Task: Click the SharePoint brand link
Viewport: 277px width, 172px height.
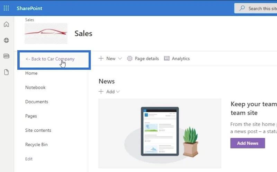Action: point(29,8)
